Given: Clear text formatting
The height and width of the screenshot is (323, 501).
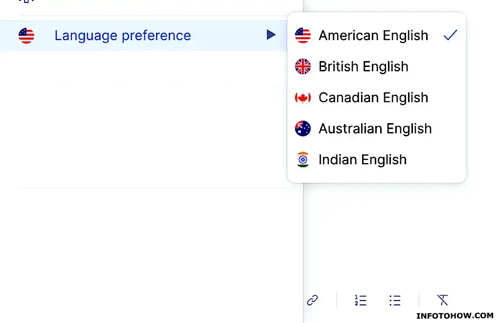Looking at the screenshot, I should (x=443, y=300).
